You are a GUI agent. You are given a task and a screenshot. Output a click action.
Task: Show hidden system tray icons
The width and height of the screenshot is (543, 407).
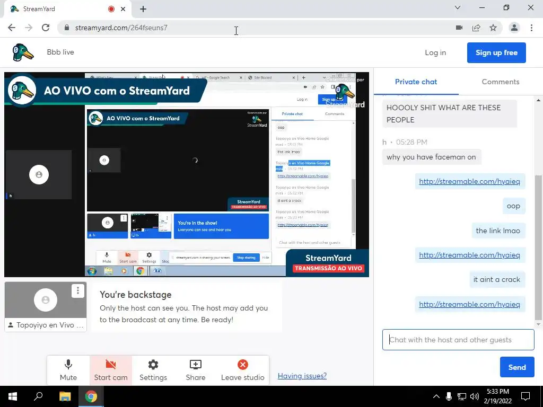[x=436, y=396]
